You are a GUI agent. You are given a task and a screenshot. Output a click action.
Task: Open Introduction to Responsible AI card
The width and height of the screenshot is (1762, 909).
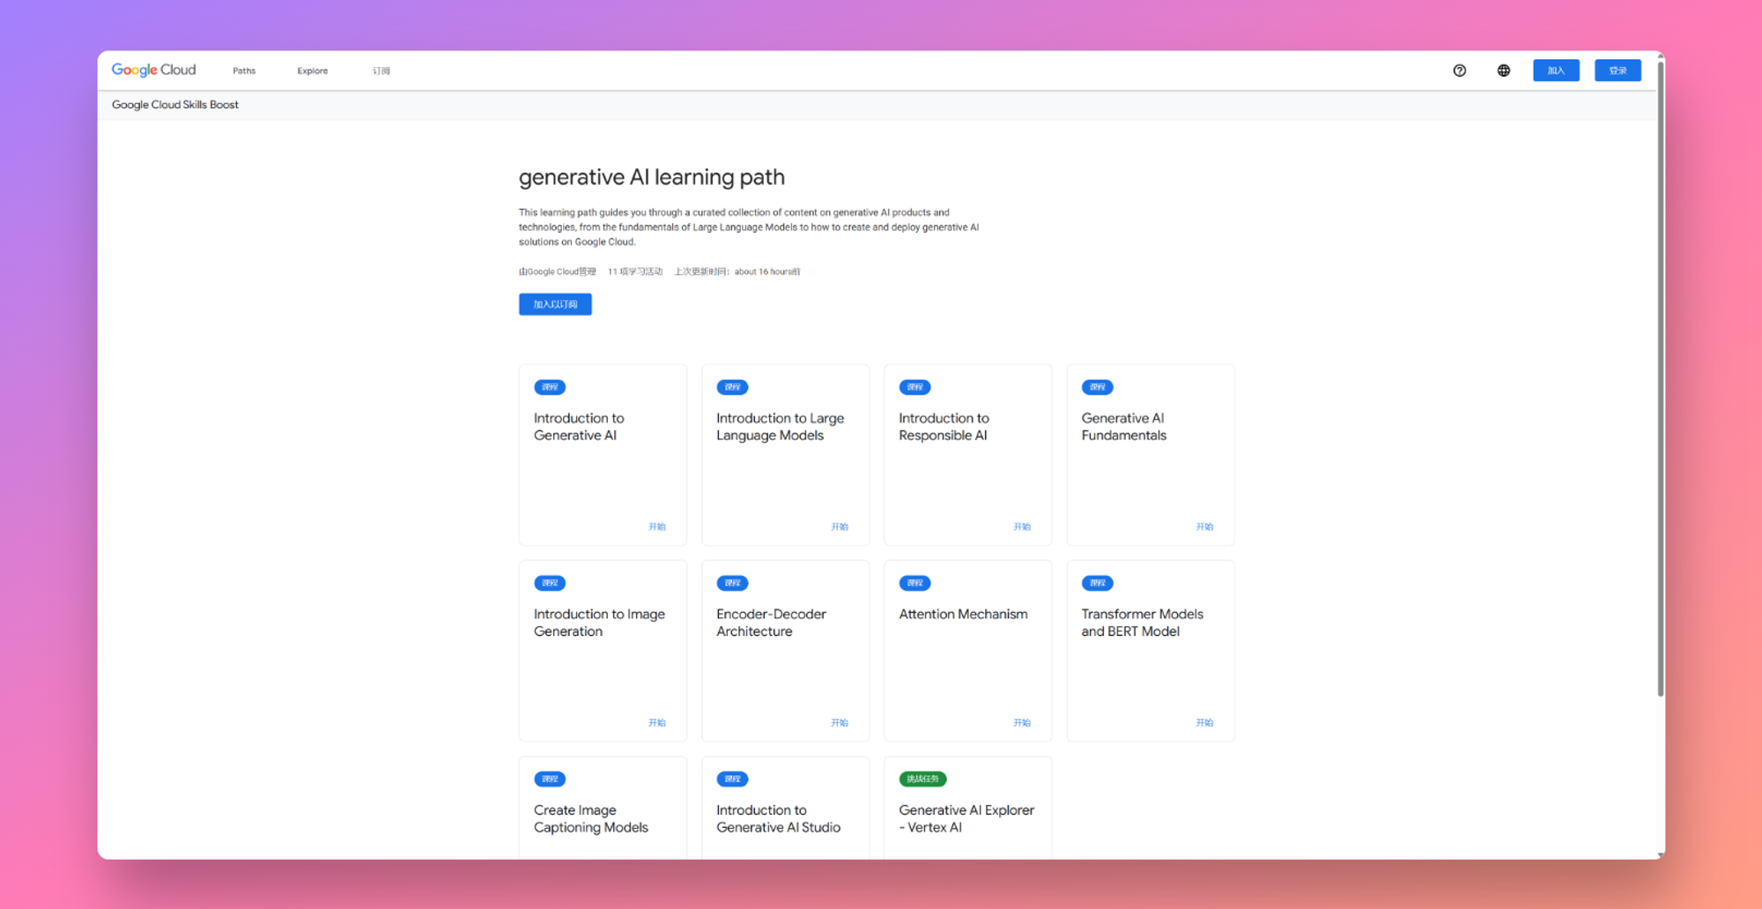[x=967, y=455]
